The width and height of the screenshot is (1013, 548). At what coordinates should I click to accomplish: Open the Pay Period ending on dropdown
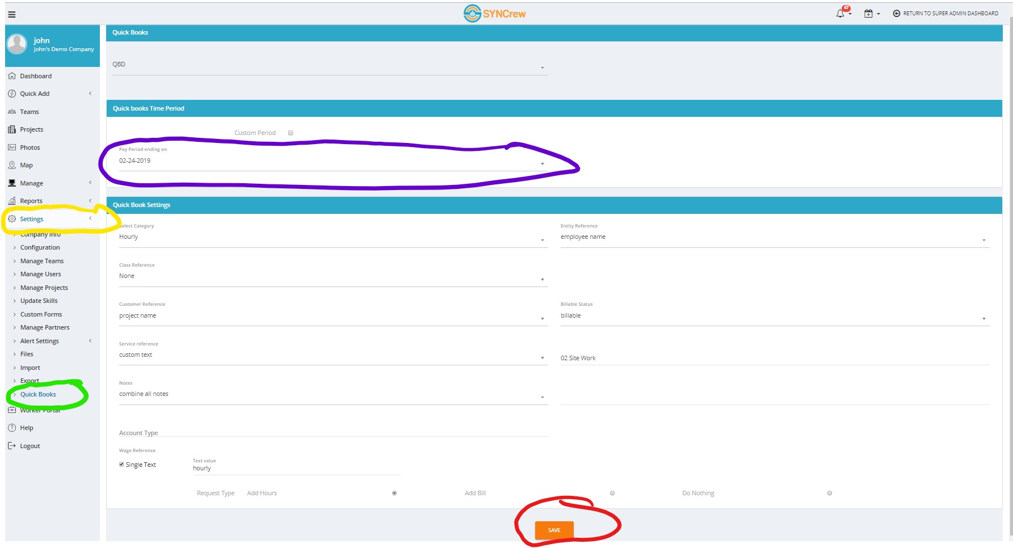coord(542,163)
